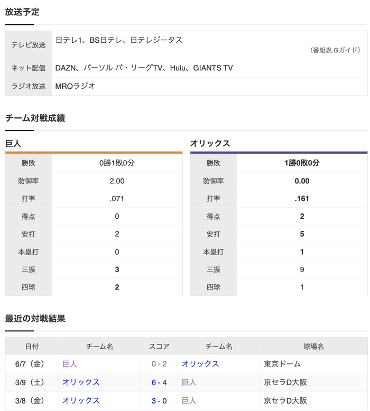Select the 0.00 防御率 value
Screen dimensions: 370x411
tap(302, 181)
